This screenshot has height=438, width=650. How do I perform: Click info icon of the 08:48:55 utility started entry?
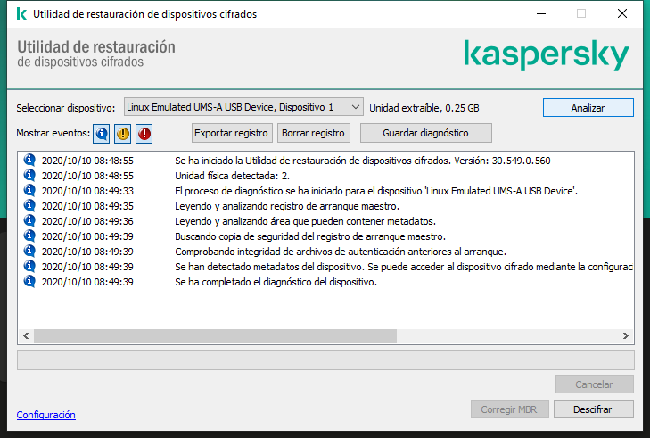[x=29, y=161]
